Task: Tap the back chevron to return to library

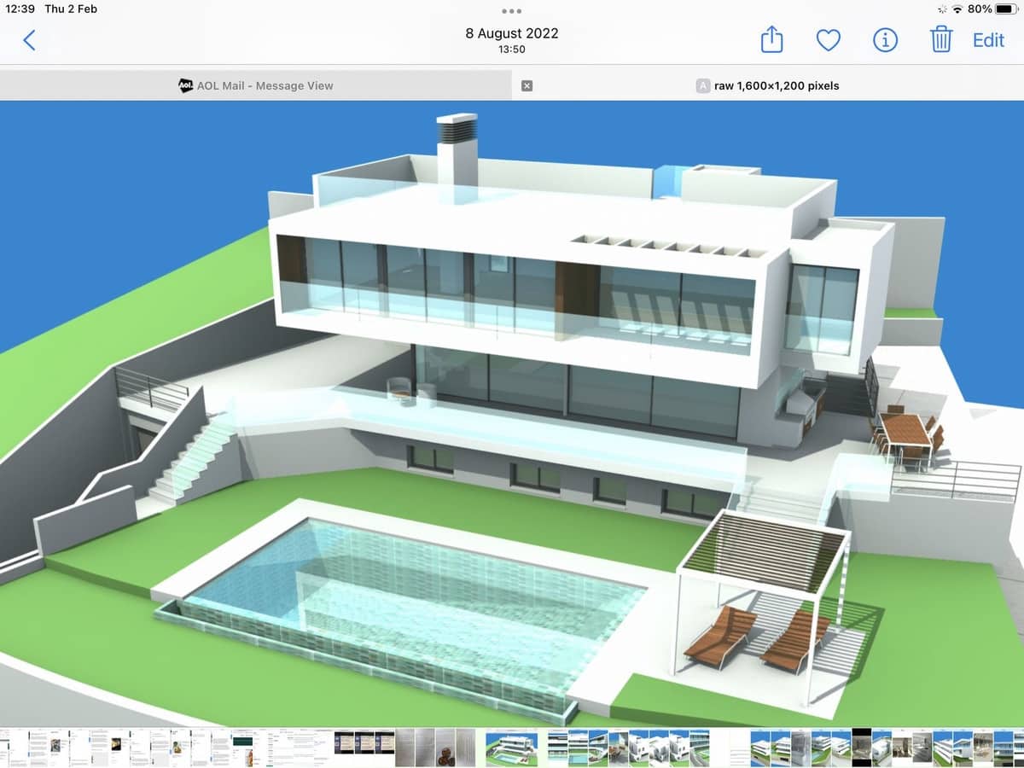Action: pyautogui.click(x=28, y=39)
